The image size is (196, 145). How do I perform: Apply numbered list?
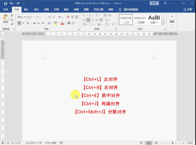coord(91,15)
